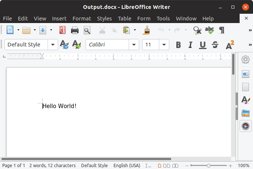Open the font size dropdown arrow
Image resolution: width=253 pixels, height=169 pixels.
(164, 45)
